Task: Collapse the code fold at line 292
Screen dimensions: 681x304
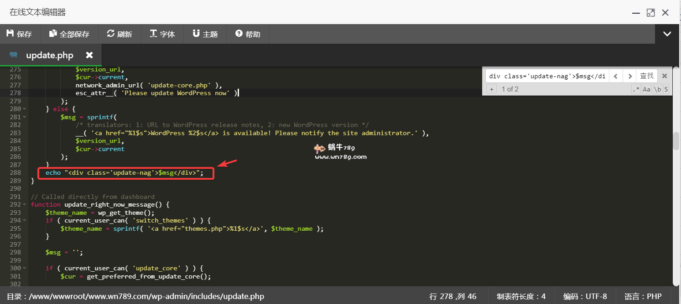Action: click(24, 205)
